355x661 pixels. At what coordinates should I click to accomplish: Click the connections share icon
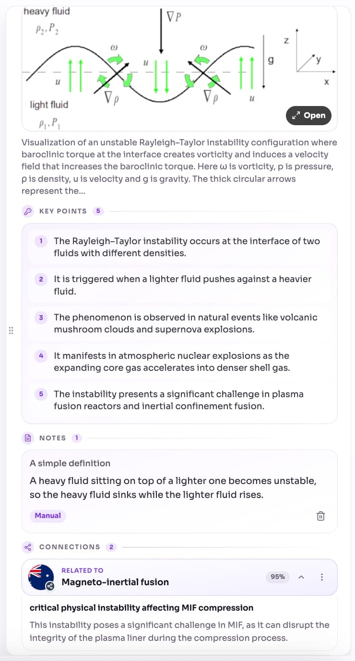pos(28,547)
